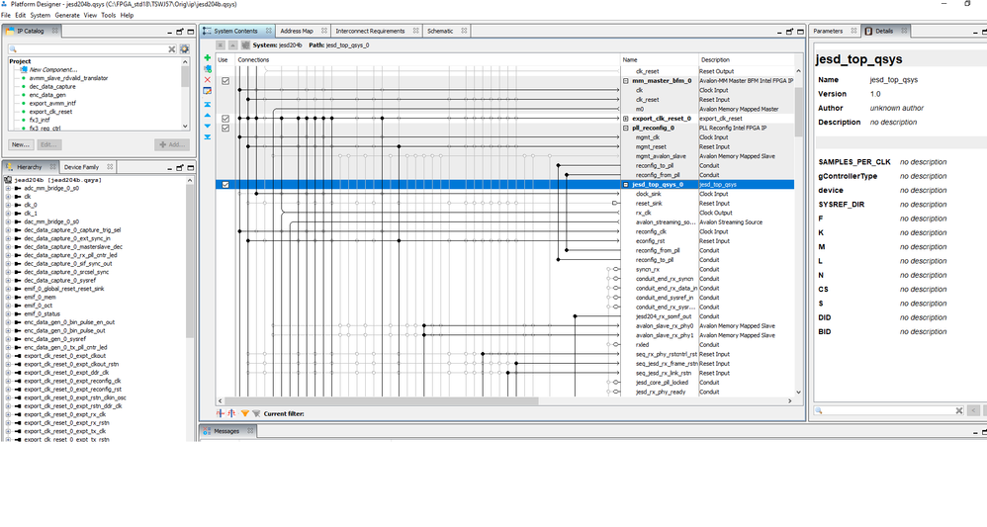The width and height of the screenshot is (987, 527).
Task: Expand dac_mm_bridge_0_s0 in Hierarchy tree
Action: coord(8,221)
